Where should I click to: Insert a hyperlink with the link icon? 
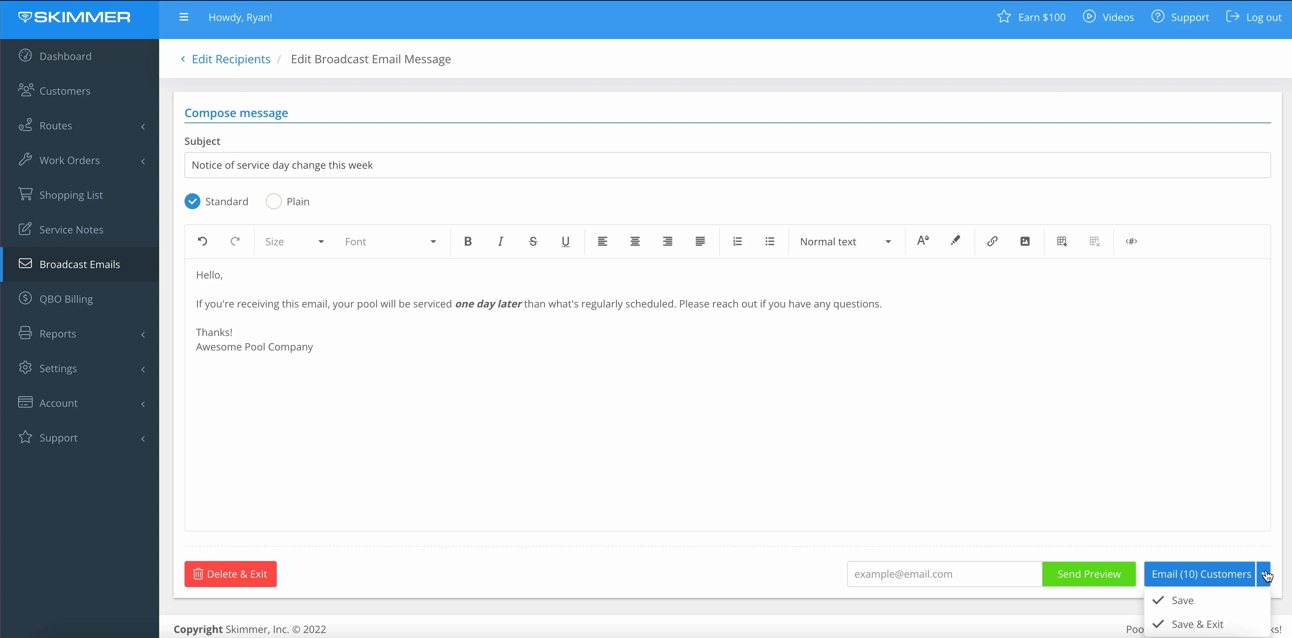pos(992,241)
